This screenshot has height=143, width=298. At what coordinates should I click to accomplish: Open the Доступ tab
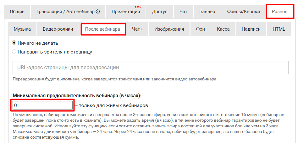coord(160,12)
